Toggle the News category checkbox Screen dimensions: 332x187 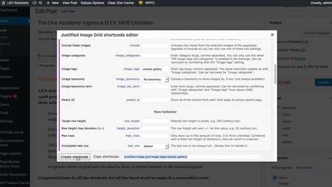pyautogui.click(x=274, y=178)
